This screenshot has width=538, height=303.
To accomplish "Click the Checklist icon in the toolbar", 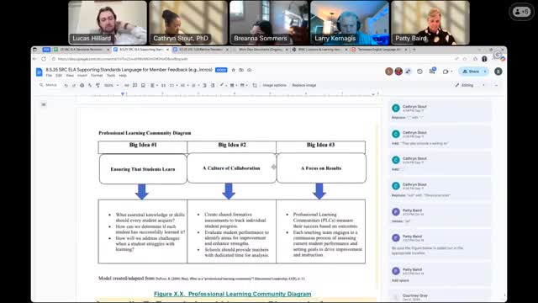I will 172,85.
